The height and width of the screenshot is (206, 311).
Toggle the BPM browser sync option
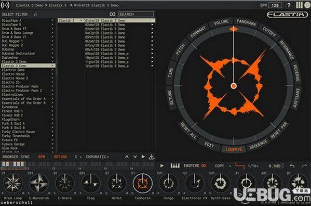pyautogui.click(x=42, y=157)
